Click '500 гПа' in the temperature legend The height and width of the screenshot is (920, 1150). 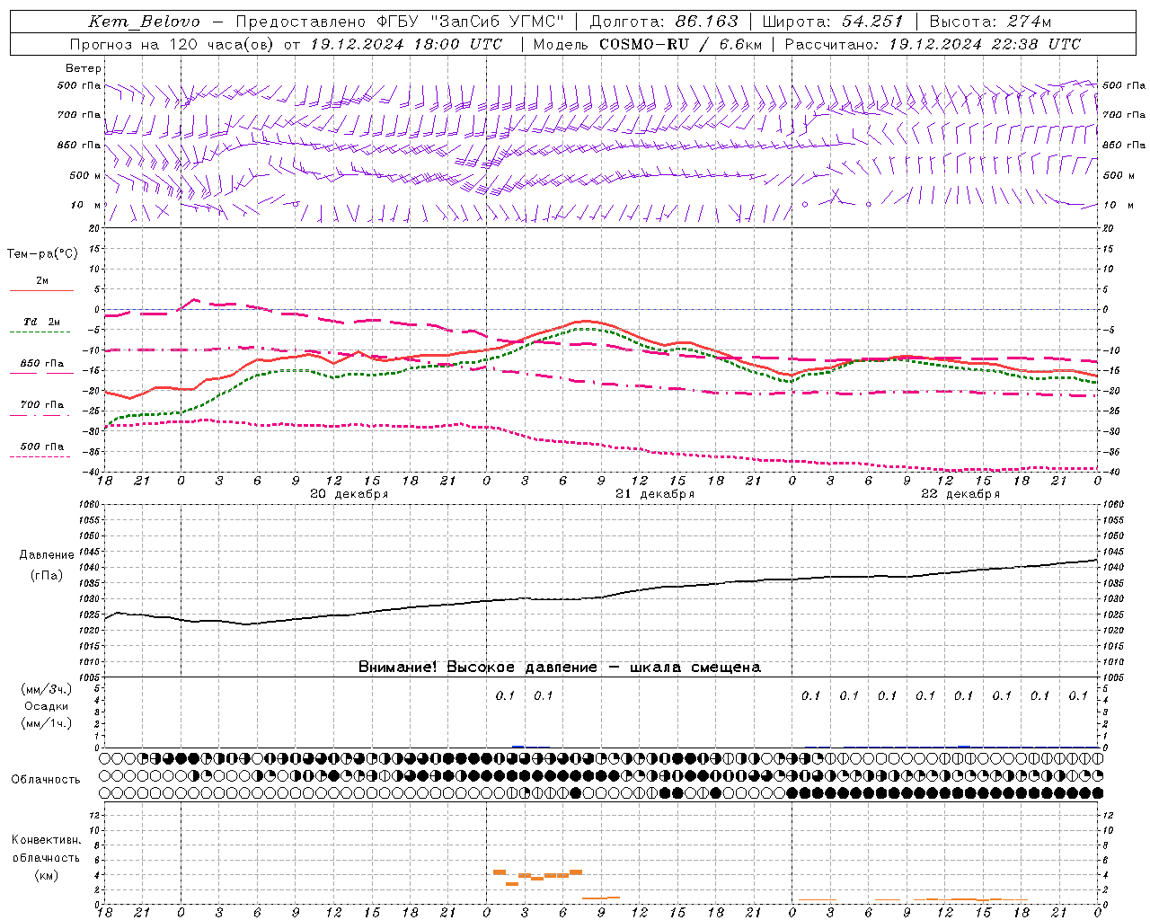pyautogui.click(x=42, y=447)
